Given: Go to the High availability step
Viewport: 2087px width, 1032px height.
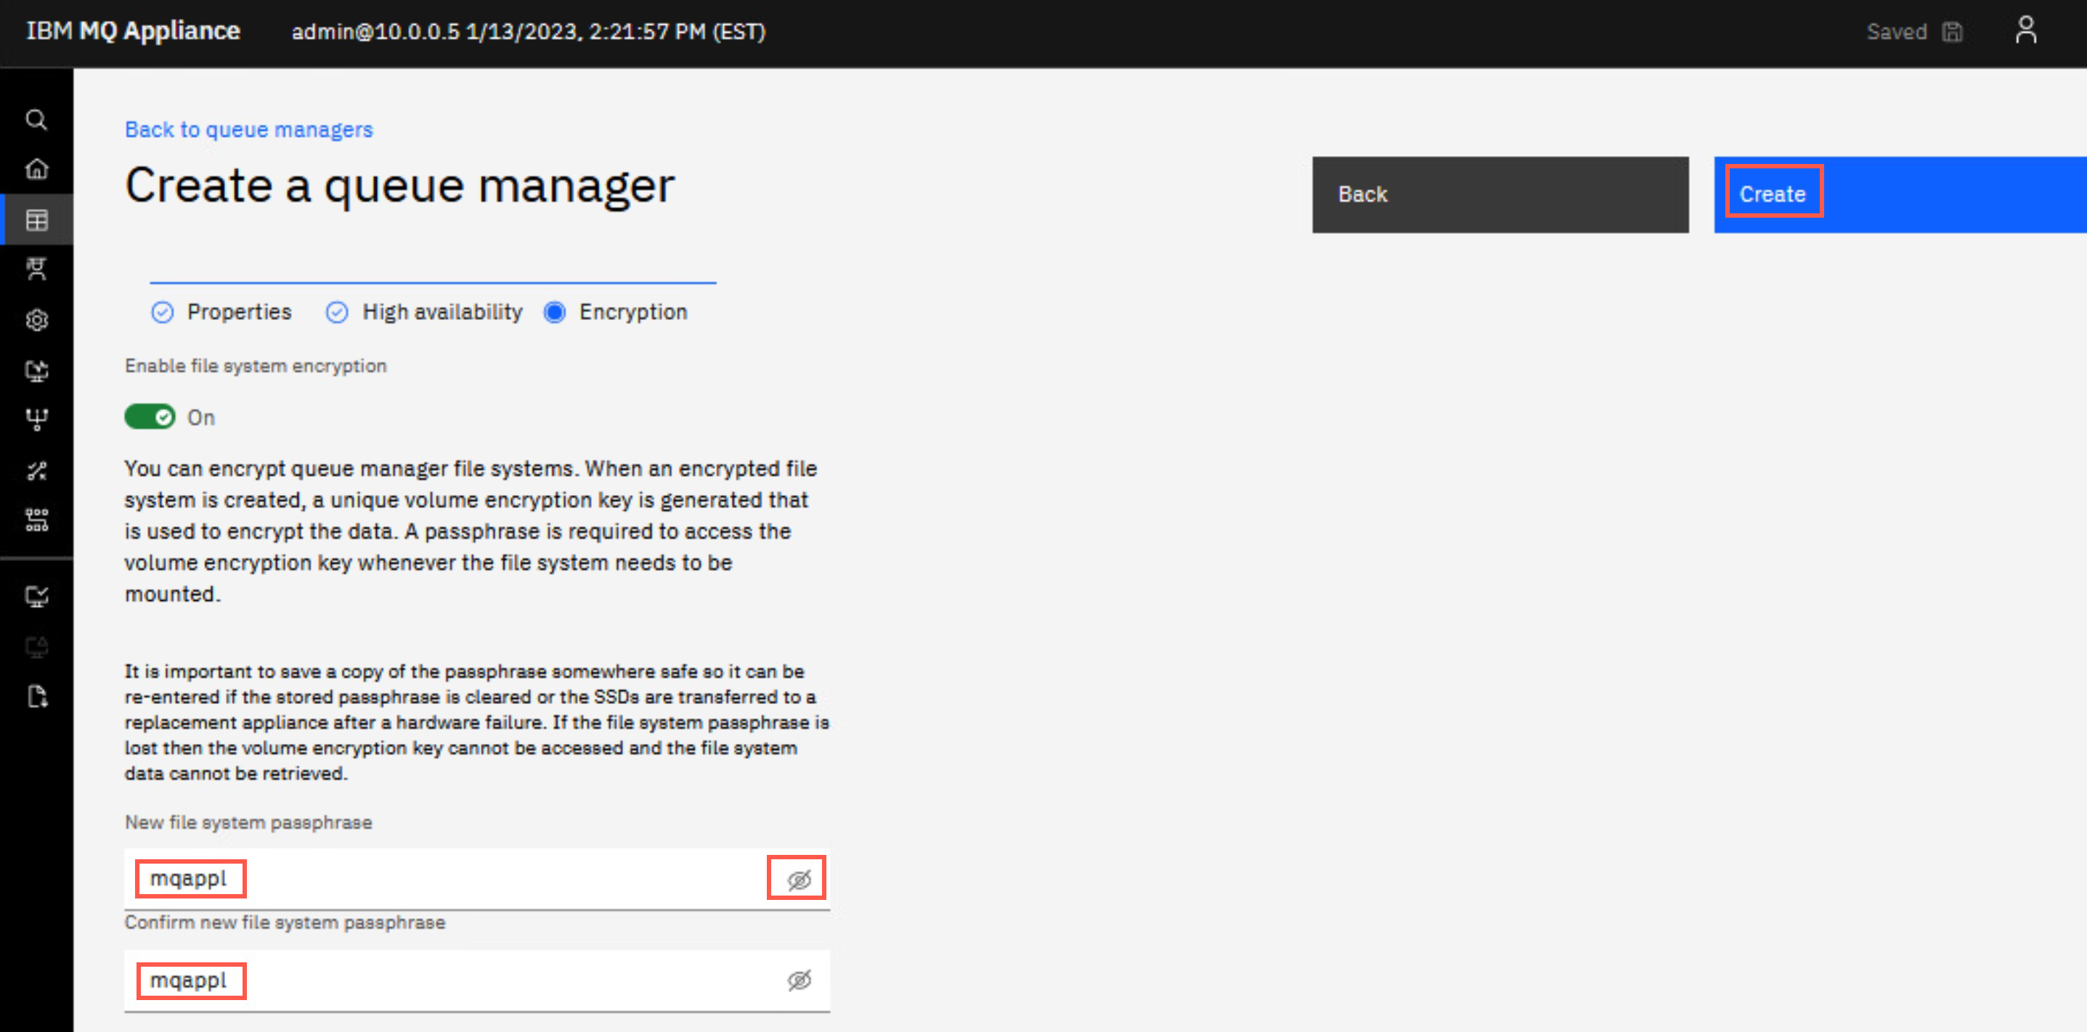Looking at the screenshot, I should tap(424, 311).
